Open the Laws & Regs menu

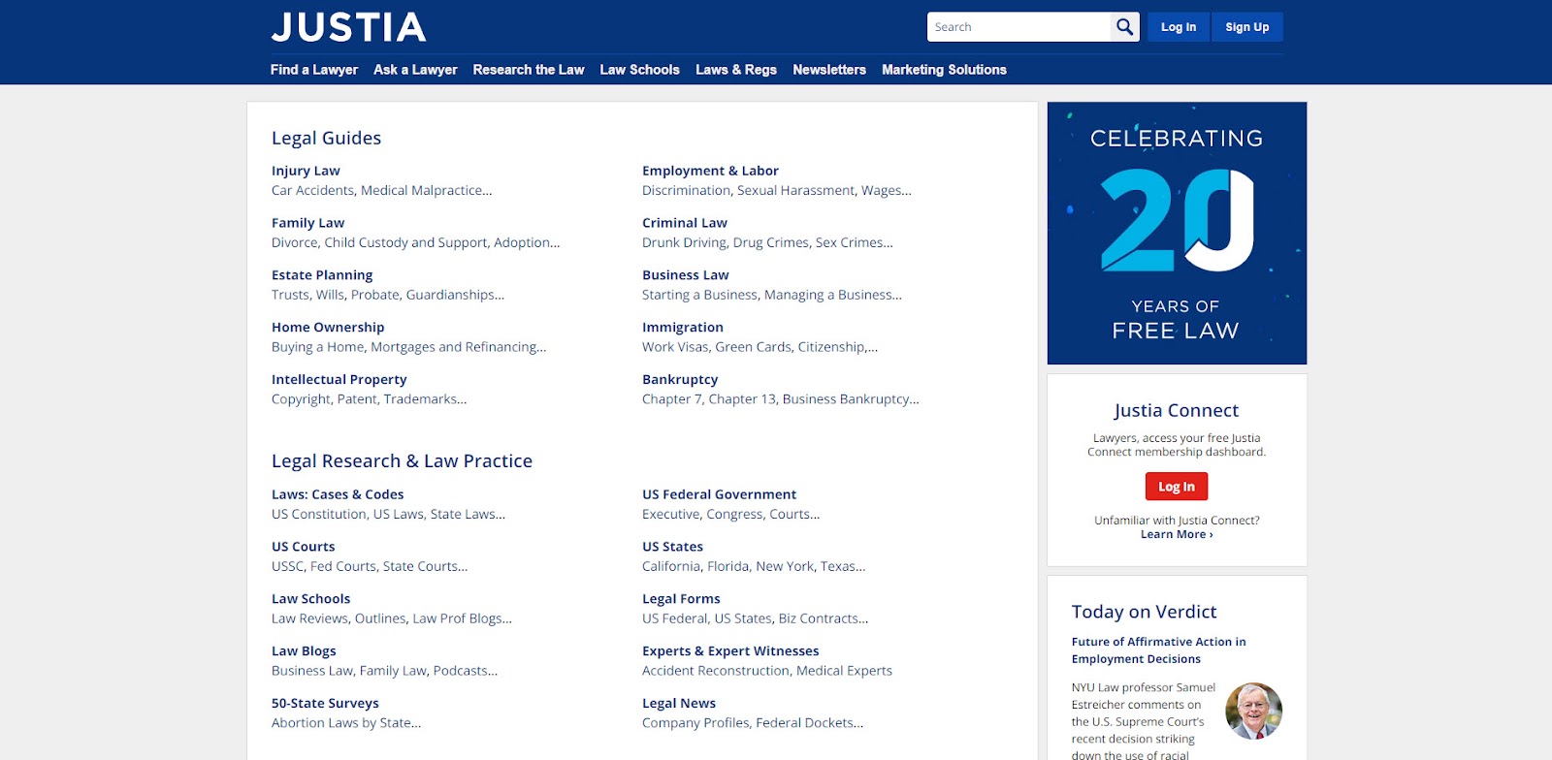[736, 70]
